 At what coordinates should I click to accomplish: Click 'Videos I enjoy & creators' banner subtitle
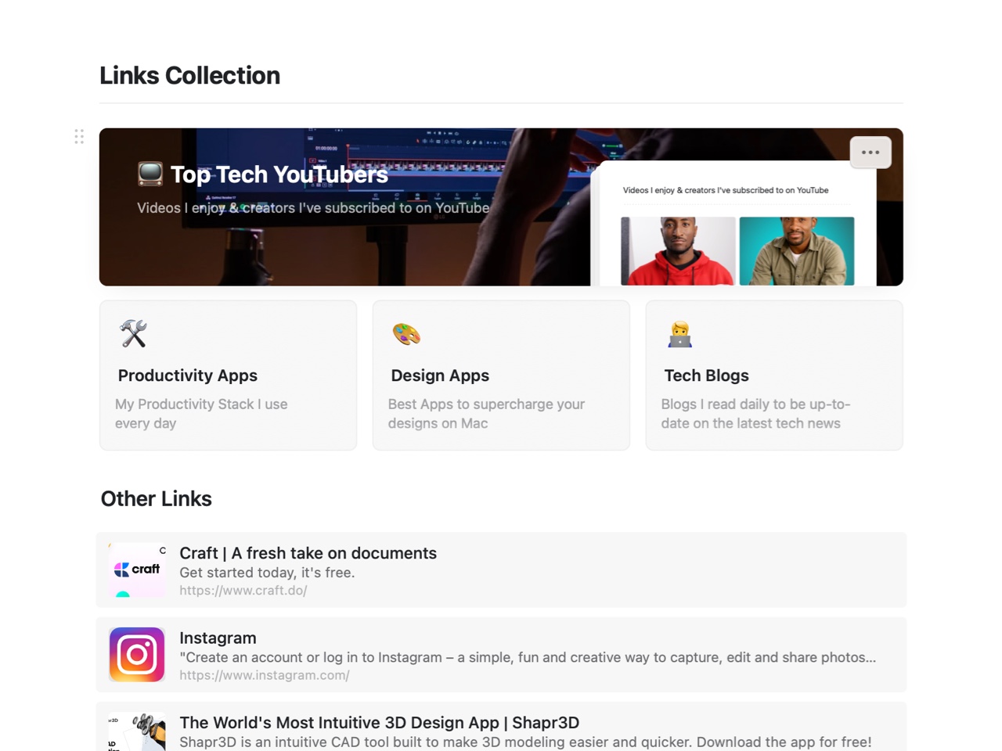click(x=313, y=208)
